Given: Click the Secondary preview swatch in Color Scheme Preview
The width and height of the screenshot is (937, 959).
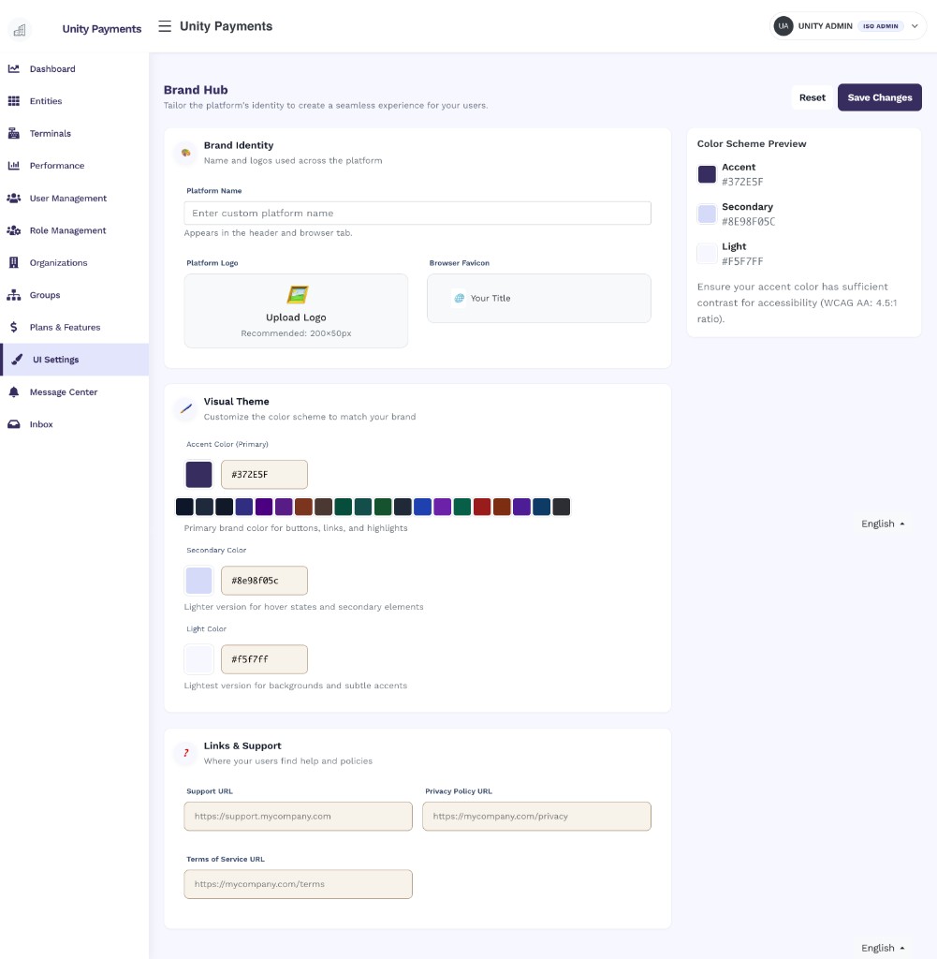Looking at the screenshot, I should click(707, 214).
